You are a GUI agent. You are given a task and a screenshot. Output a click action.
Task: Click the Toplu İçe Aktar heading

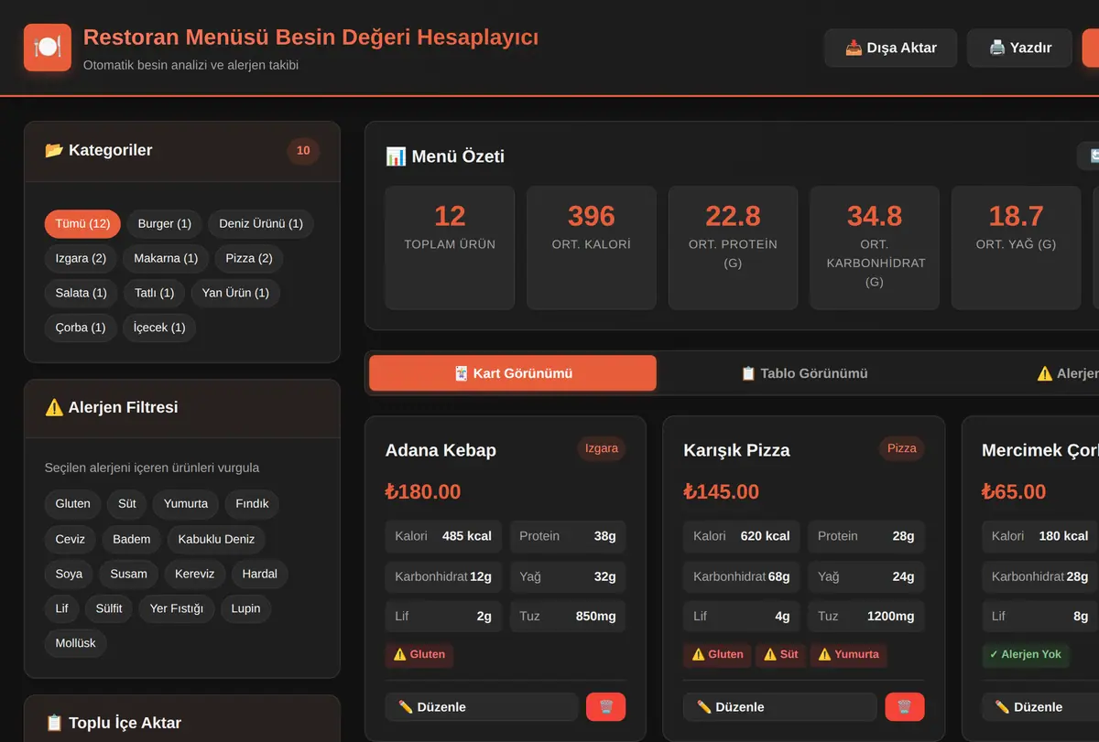pyautogui.click(x=114, y=723)
